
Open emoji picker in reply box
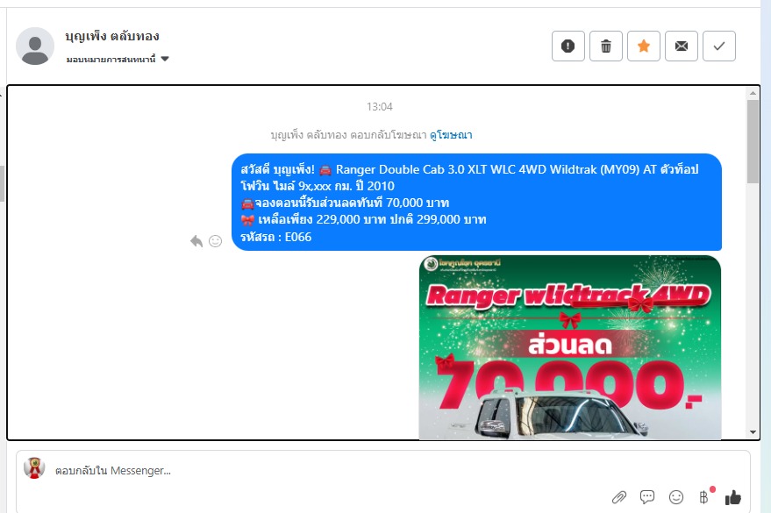click(676, 497)
